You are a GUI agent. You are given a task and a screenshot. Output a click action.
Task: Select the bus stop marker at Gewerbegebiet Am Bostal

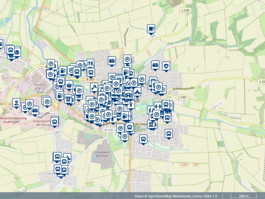(x=55, y=122)
